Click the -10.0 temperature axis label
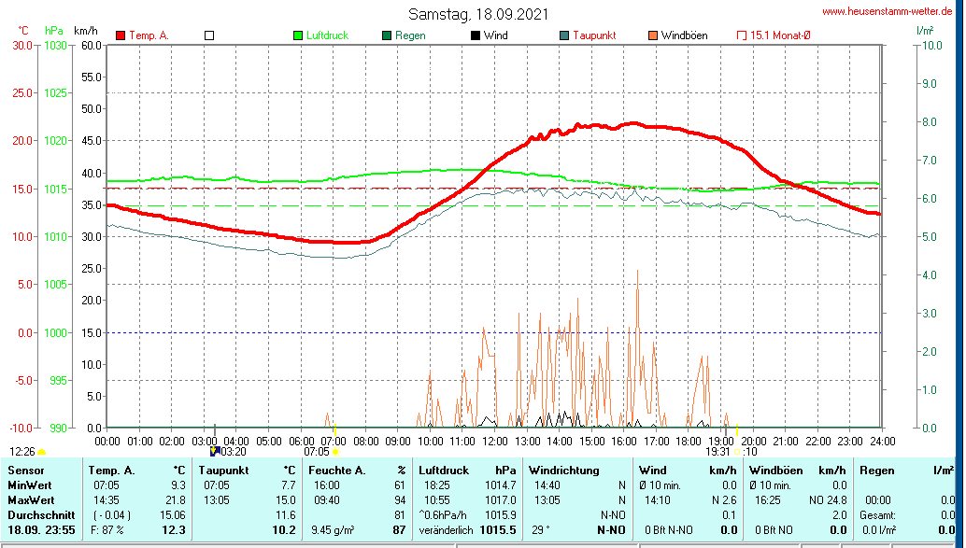Viewport: 966px width, 548px height. tap(21, 428)
